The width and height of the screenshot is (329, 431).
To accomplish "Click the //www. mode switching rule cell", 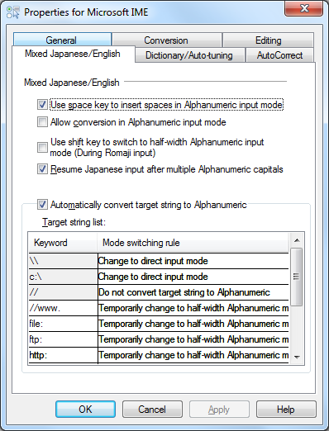I will coord(193,308).
